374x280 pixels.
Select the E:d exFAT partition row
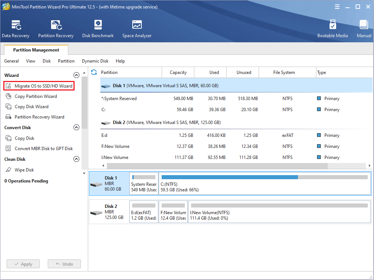(236, 135)
